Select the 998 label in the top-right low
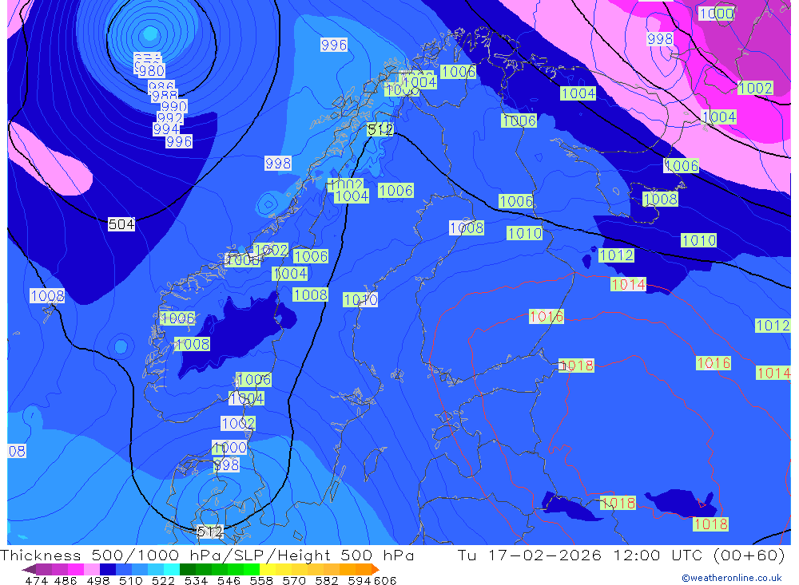The width and height of the screenshot is (799, 585). pos(660,38)
